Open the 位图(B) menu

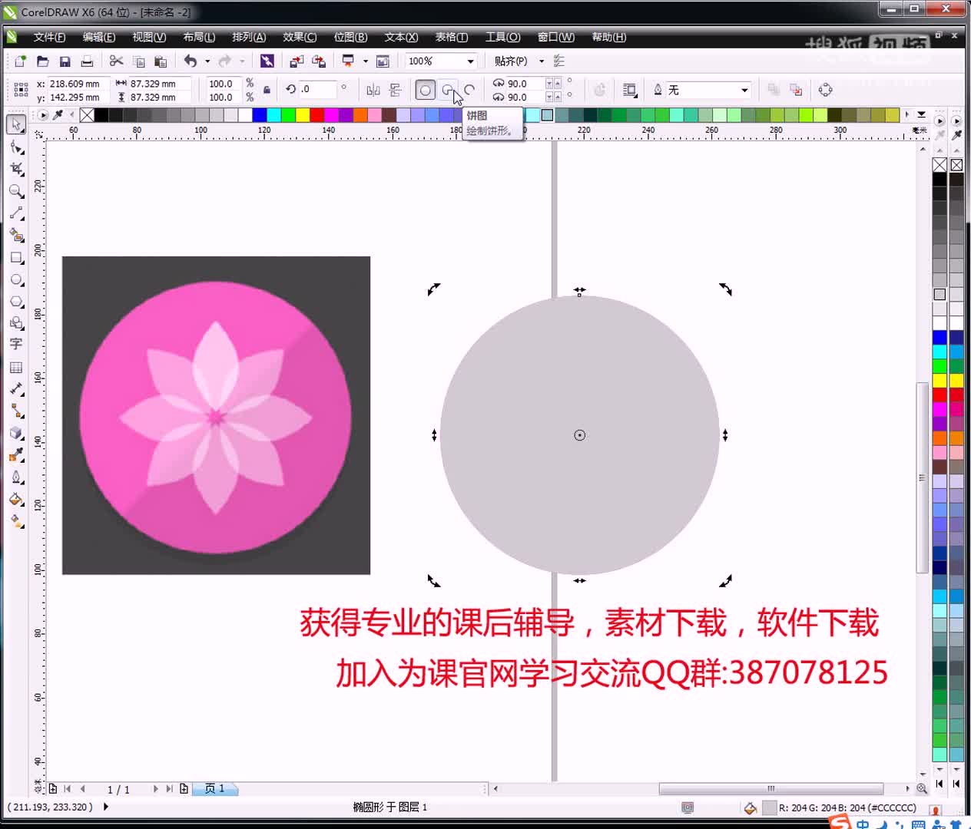[x=350, y=37]
